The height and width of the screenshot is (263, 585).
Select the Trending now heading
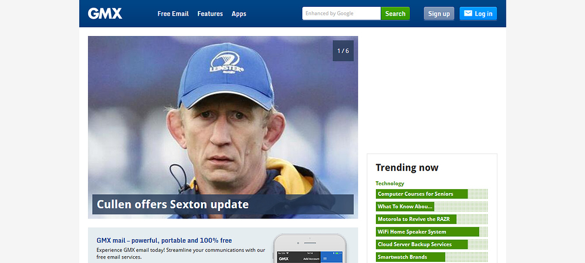[x=406, y=168]
